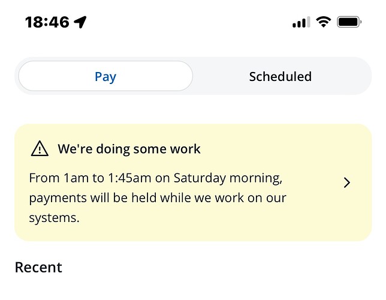The height and width of the screenshot is (300, 386).
Task: Click the "Saturday morning" phrase in the banner
Action: [x=237, y=178]
